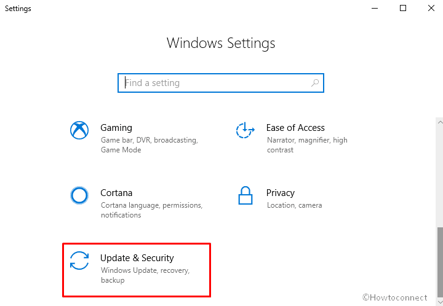This screenshot has width=443, height=306.
Task: Click the scrollbar down arrow
Action: pos(439,302)
